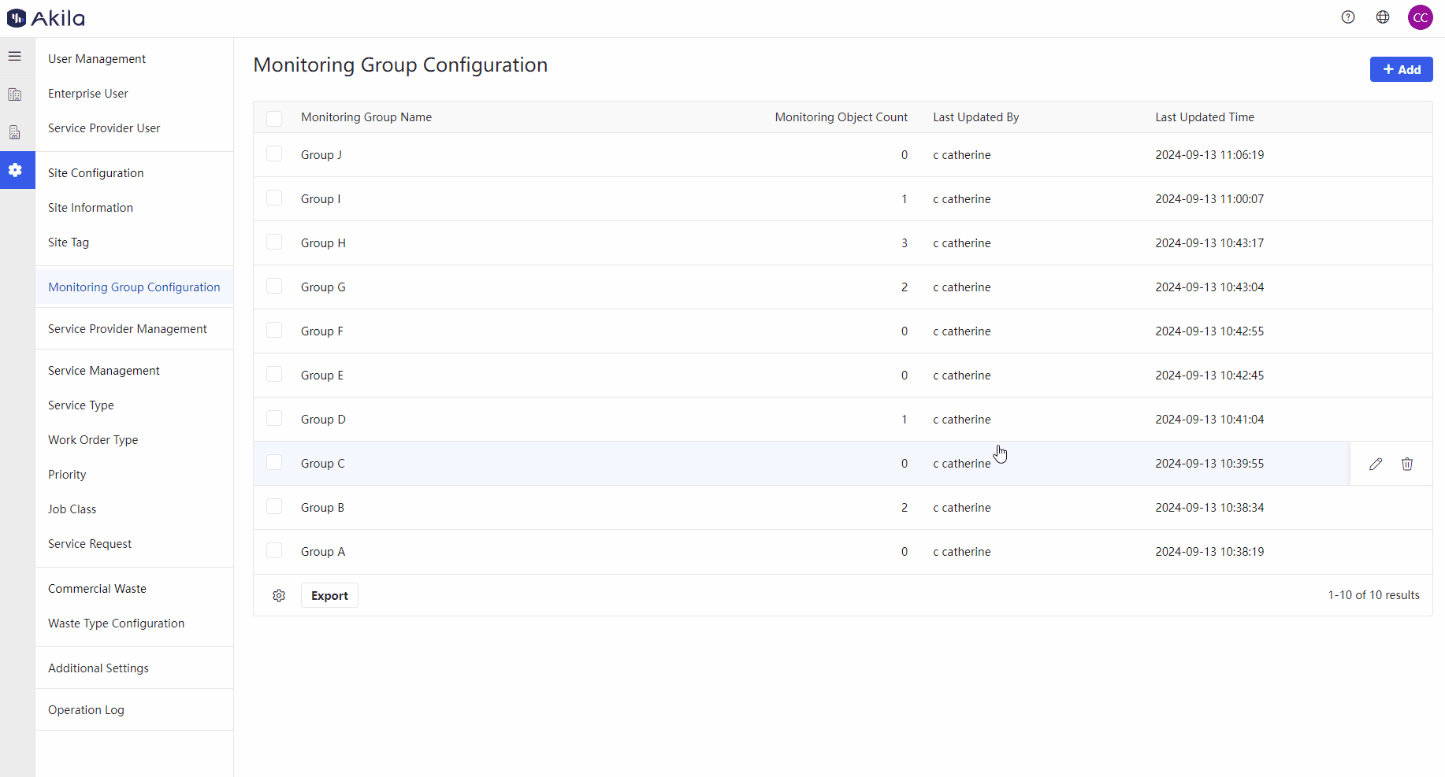This screenshot has height=777, width=1445.
Task: Click the Monitoring Group Configuration page title
Action: (x=400, y=65)
